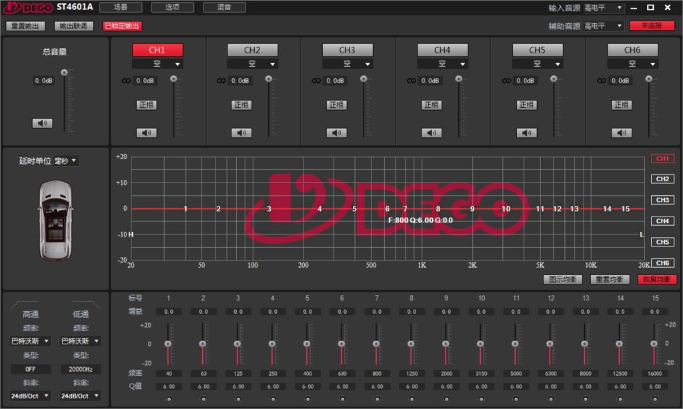Open the 辅助音源 auxiliary source dropdown
This screenshot has width=683, height=409.
pos(604,26)
